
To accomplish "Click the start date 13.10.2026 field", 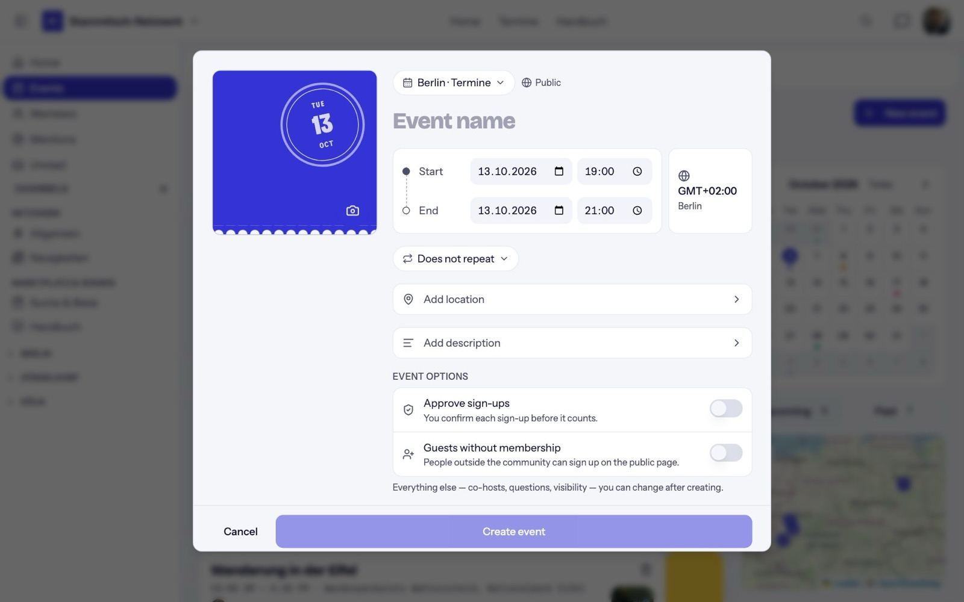I will click(x=521, y=172).
